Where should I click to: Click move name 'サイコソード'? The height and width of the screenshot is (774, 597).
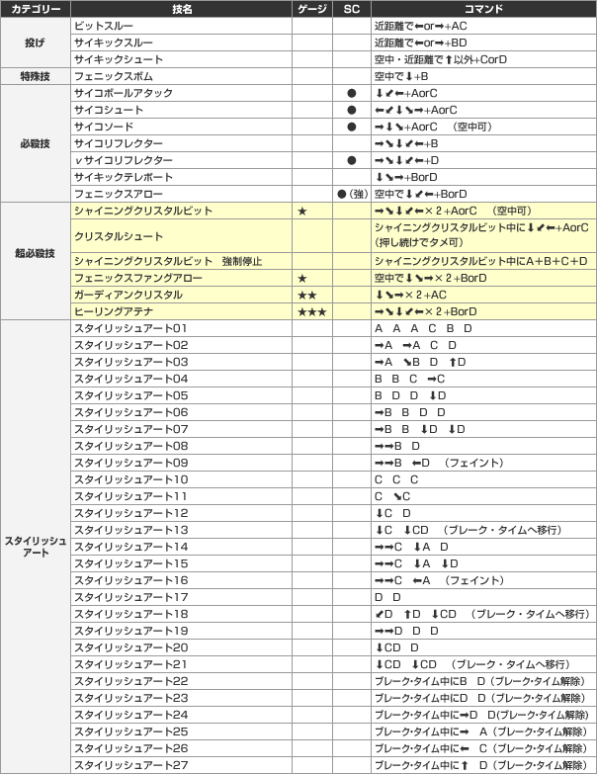click(x=104, y=127)
